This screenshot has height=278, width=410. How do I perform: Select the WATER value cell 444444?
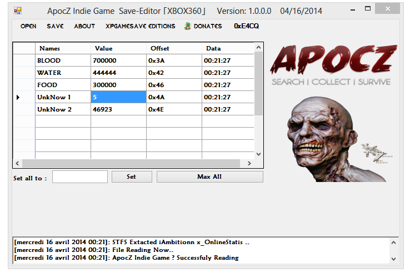click(118, 73)
